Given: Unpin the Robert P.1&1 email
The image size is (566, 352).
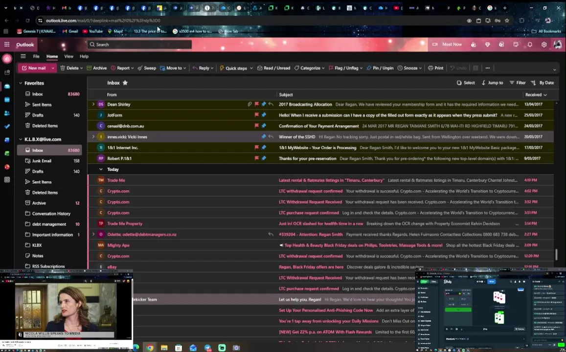Looking at the screenshot, I should tap(264, 158).
